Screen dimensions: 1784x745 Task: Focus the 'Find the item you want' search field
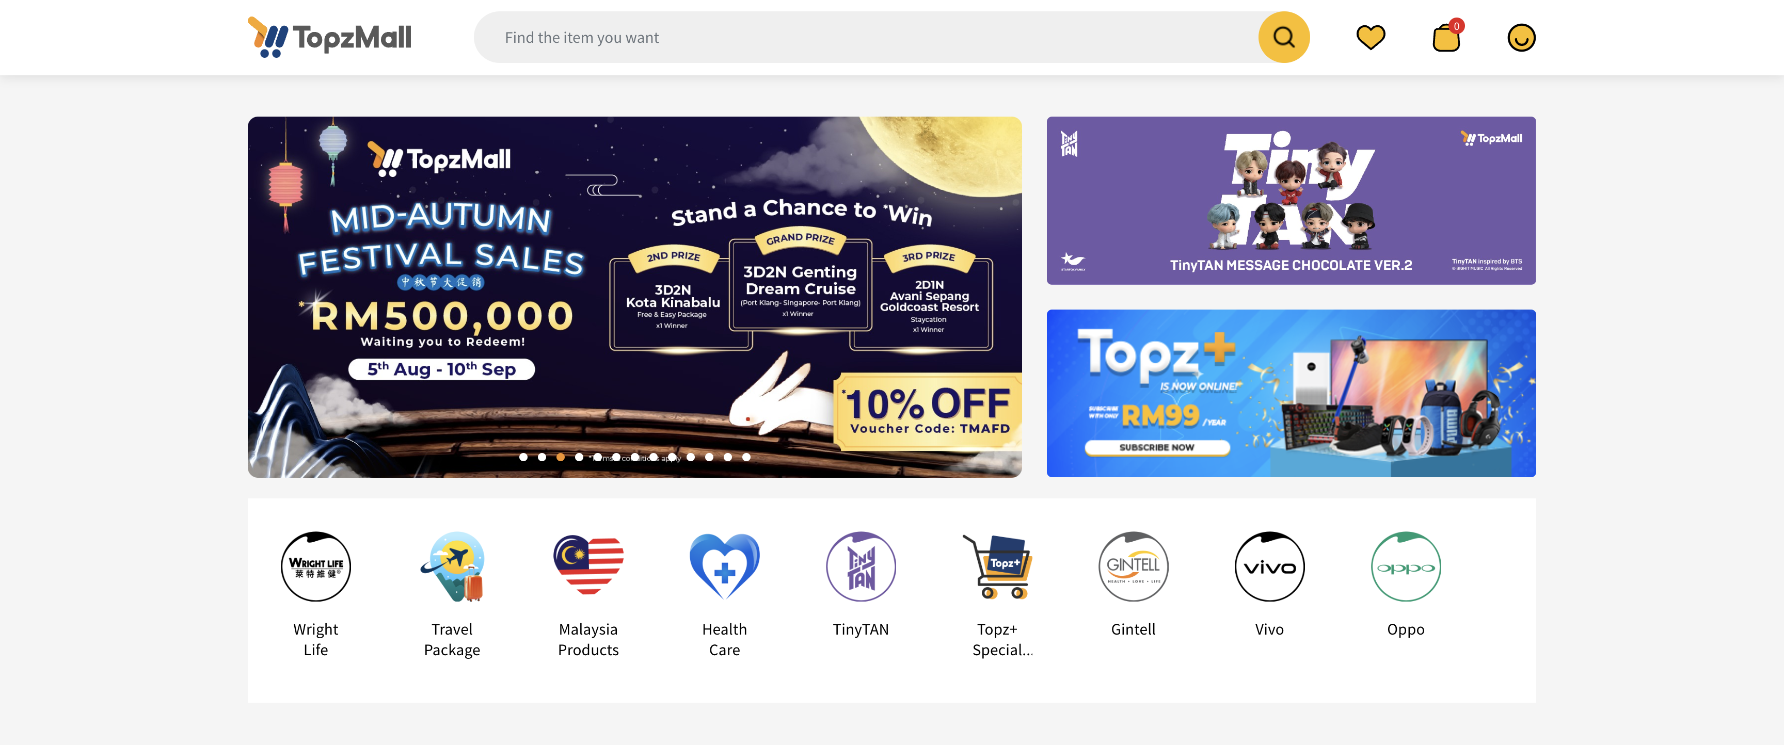coord(866,37)
